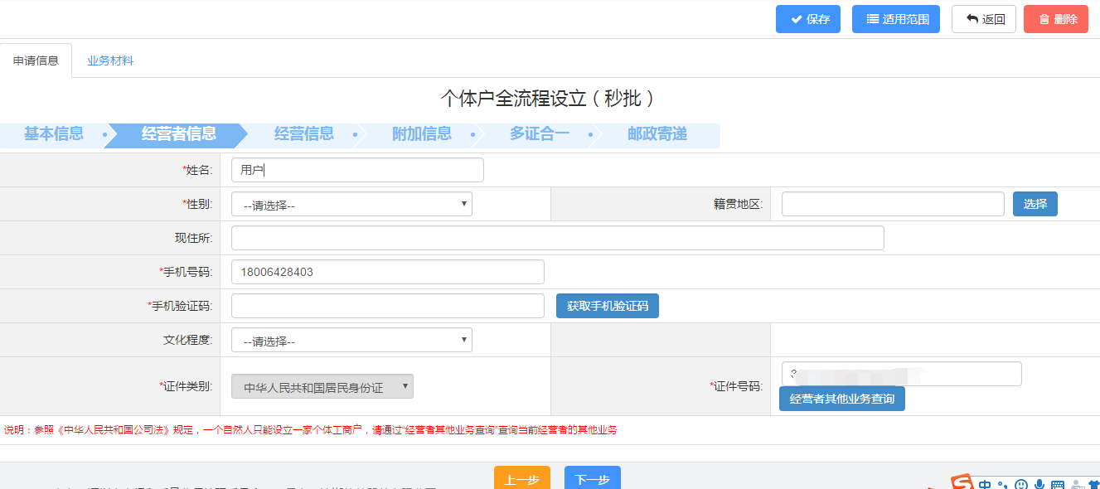1100x489 pixels.
Task: Click into the 现住所 address field
Action: (557, 238)
